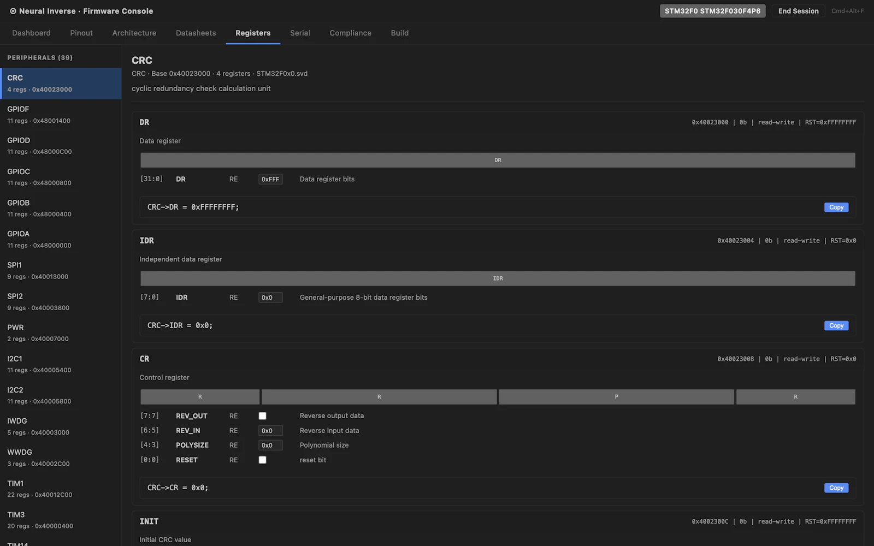The image size is (874, 546).
Task: Toggle the REV_OUT checkbox
Action: point(263,416)
